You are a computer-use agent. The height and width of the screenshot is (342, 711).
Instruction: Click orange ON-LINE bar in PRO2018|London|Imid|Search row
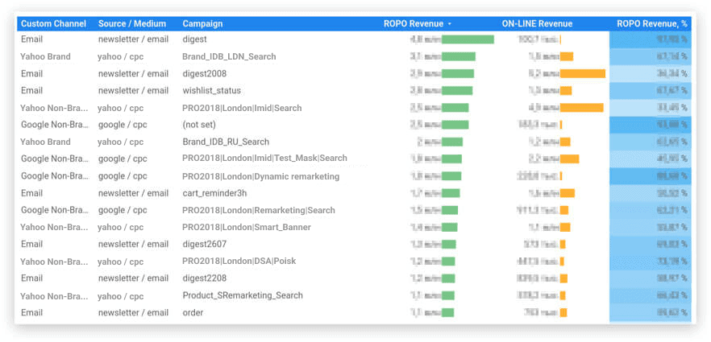(x=582, y=108)
